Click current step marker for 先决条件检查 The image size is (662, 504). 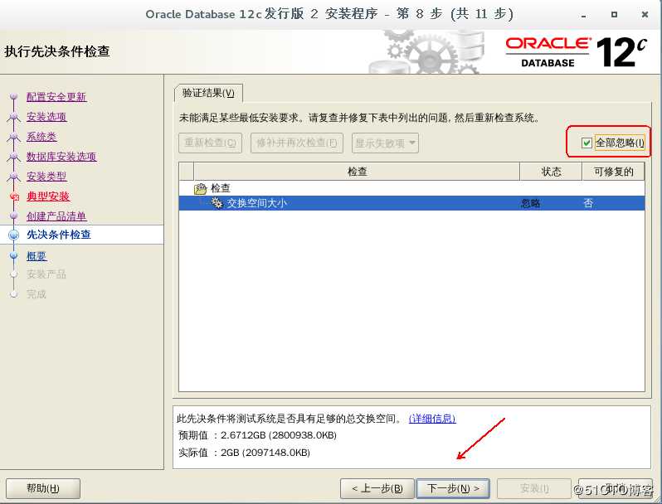pyautogui.click(x=14, y=235)
